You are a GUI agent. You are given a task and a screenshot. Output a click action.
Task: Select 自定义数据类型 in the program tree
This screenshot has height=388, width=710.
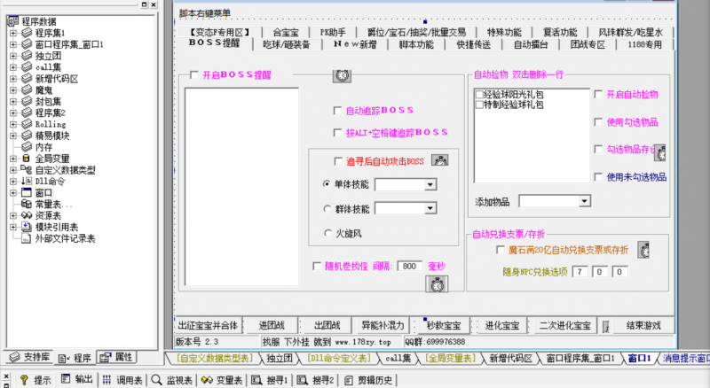pyautogui.click(x=65, y=170)
